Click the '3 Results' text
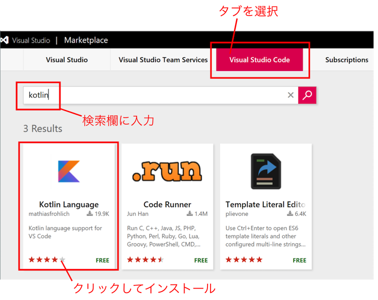378x300 pixels. coord(42,128)
